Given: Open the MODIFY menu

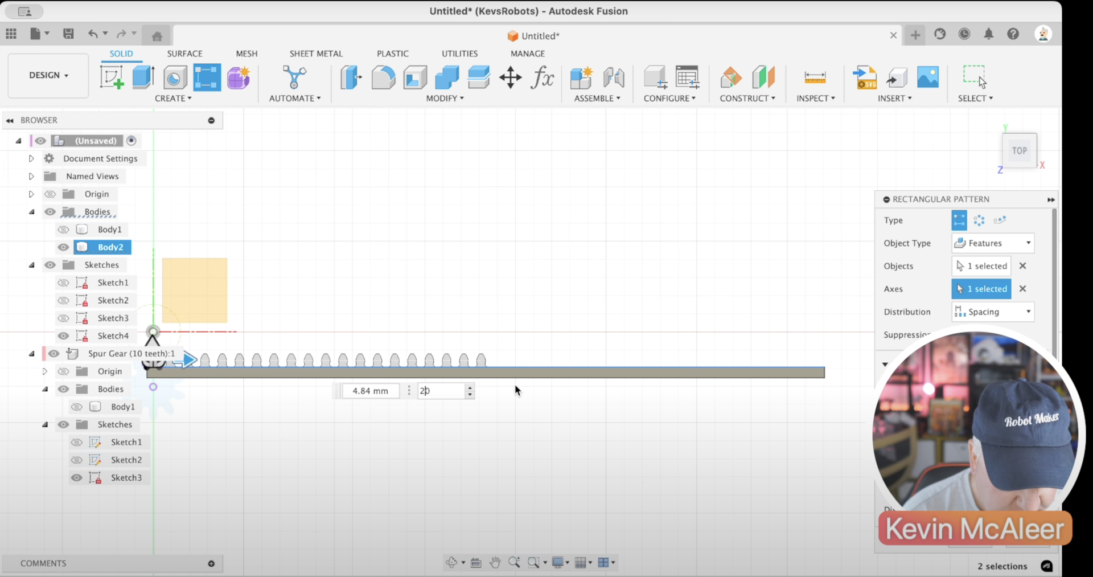Looking at the screenshot, I should (445, 99).
